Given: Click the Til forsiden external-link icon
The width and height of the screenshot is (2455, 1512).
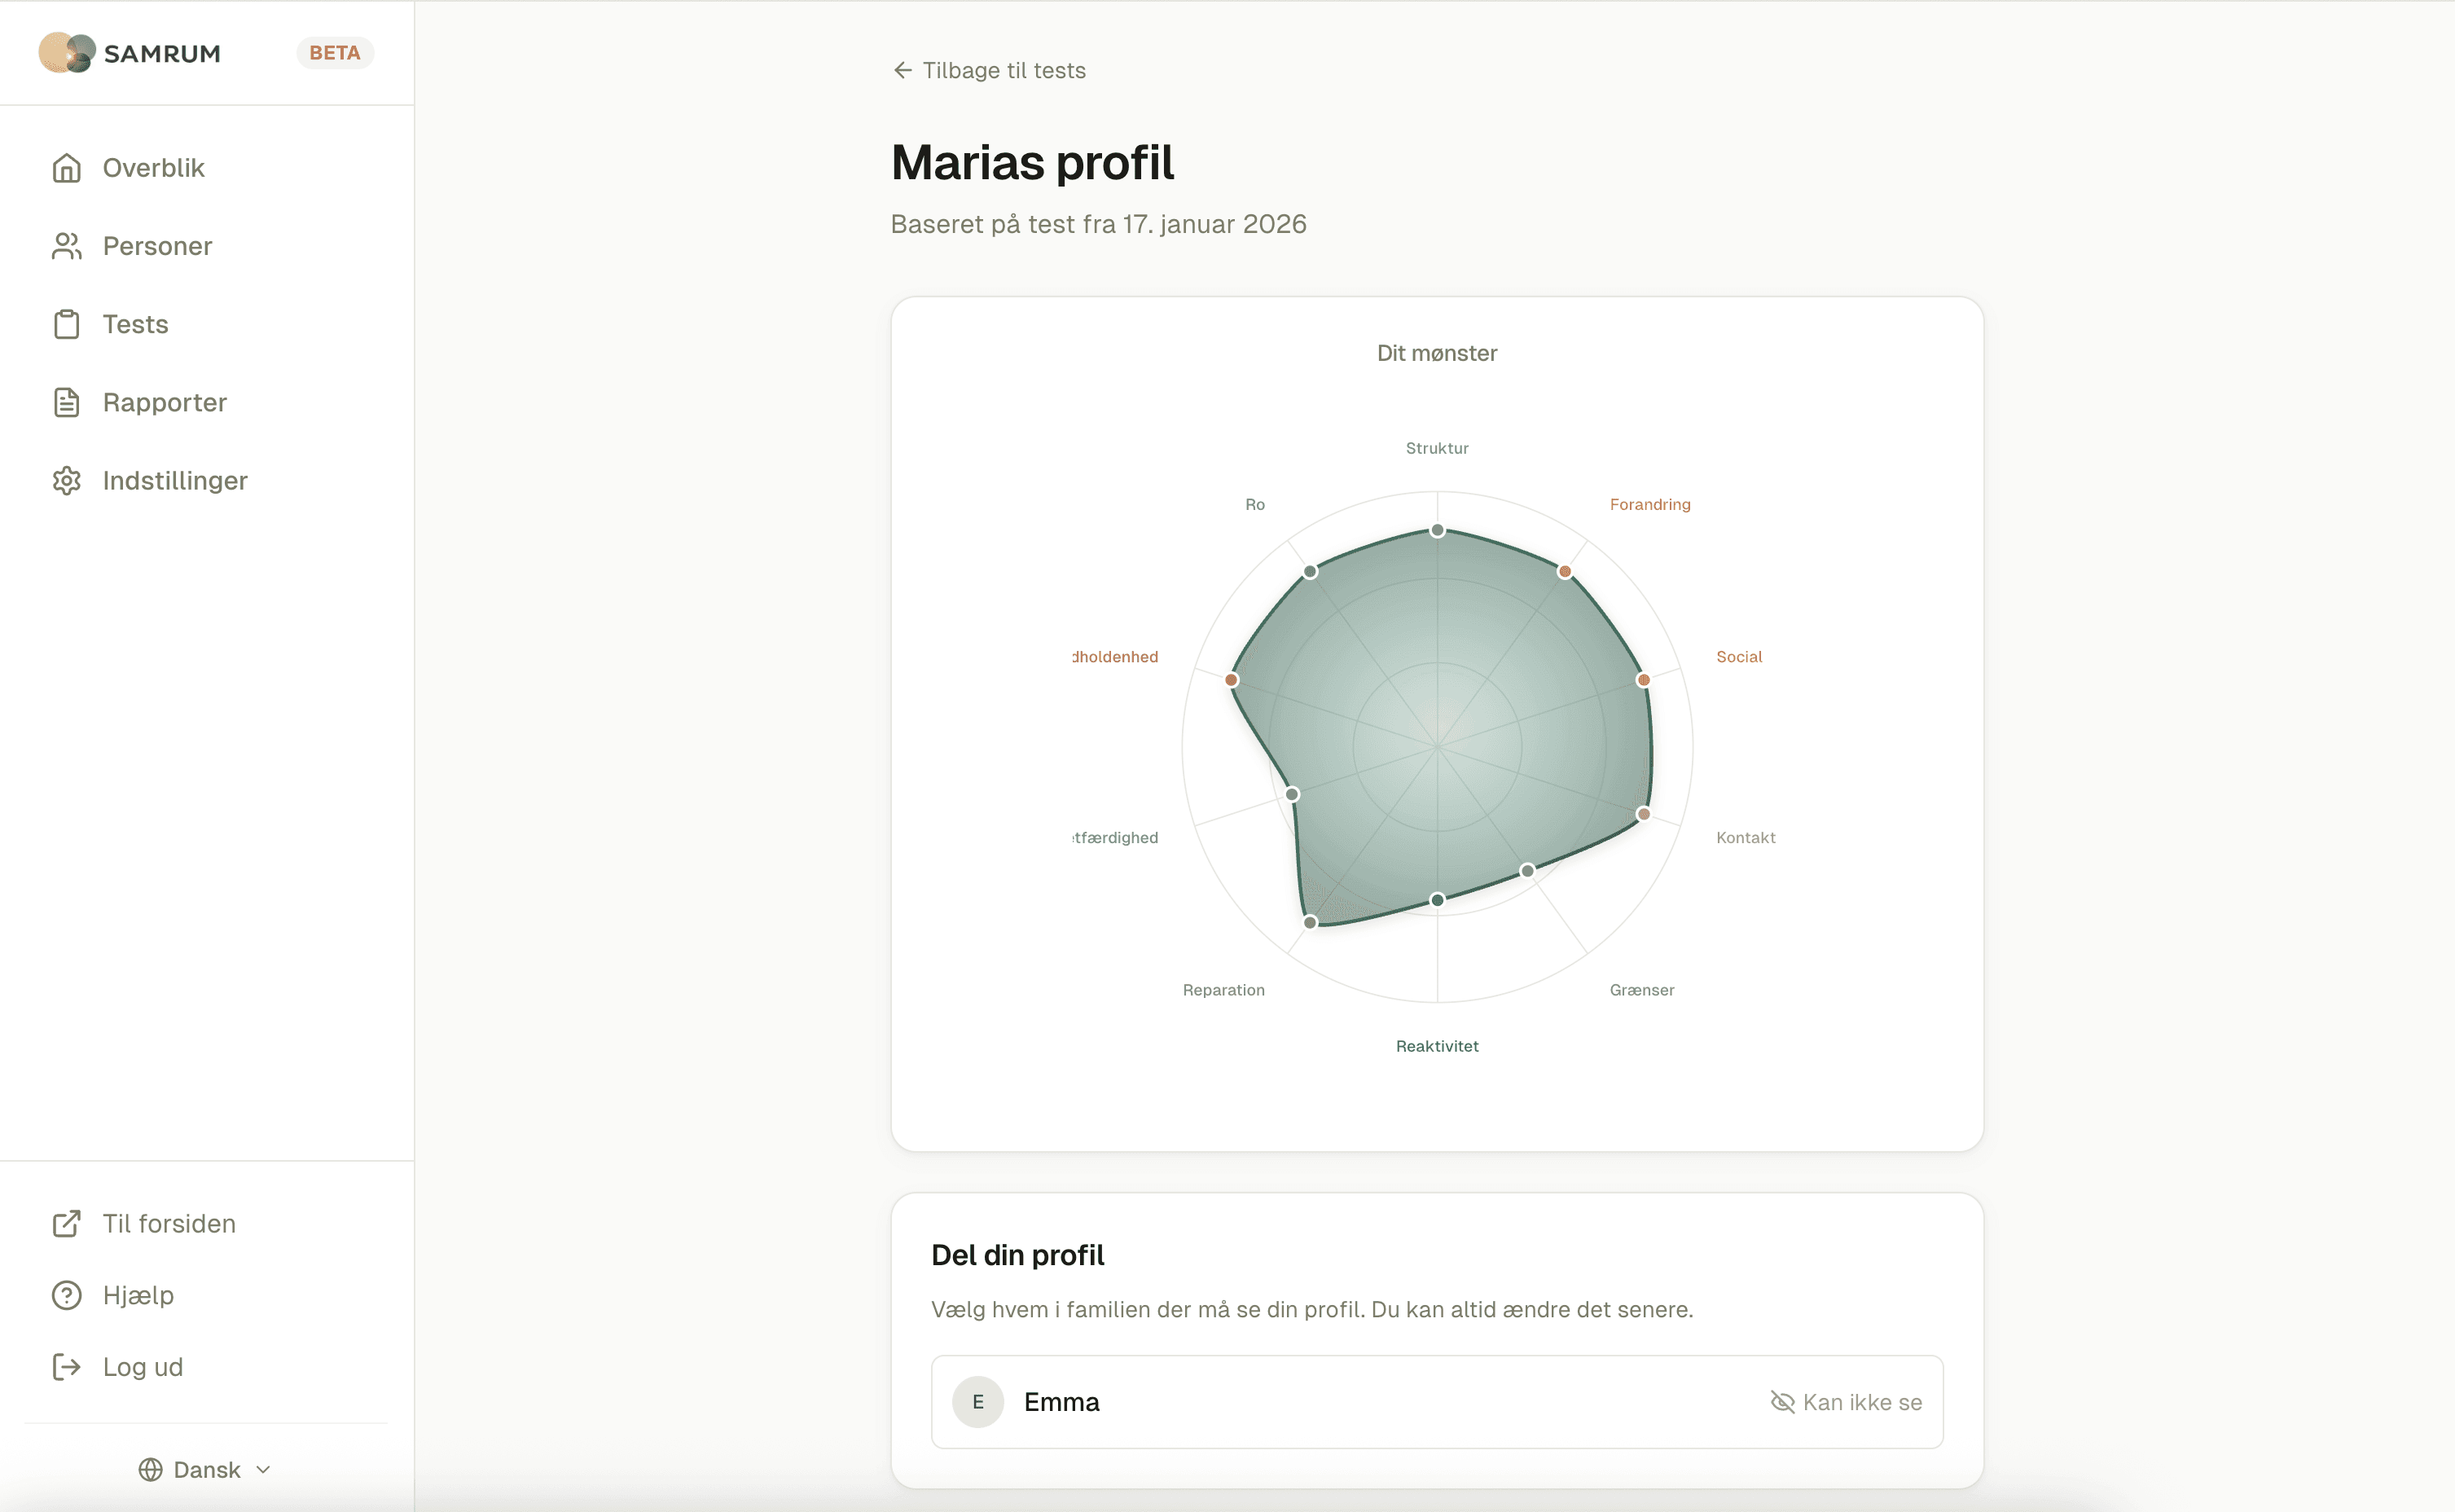Looking at the screenshot, I should [x=66, y=1223].
